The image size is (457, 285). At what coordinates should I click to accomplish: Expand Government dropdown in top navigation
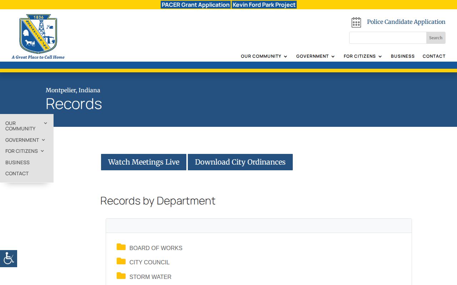333,56
